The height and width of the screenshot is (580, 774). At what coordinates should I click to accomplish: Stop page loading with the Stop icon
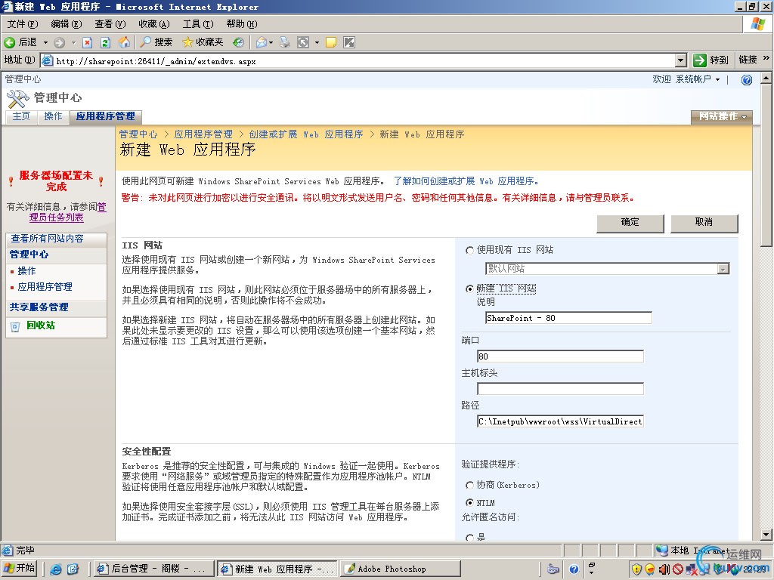coord(88,42)
